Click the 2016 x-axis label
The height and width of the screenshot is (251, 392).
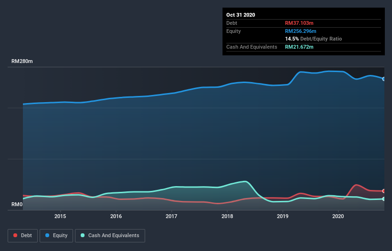116,216
